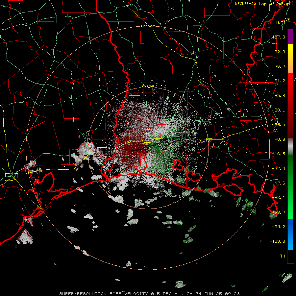Select the -16.5 velocity scale value
Screen dimensions: 296x296
(x=279, y=154)
